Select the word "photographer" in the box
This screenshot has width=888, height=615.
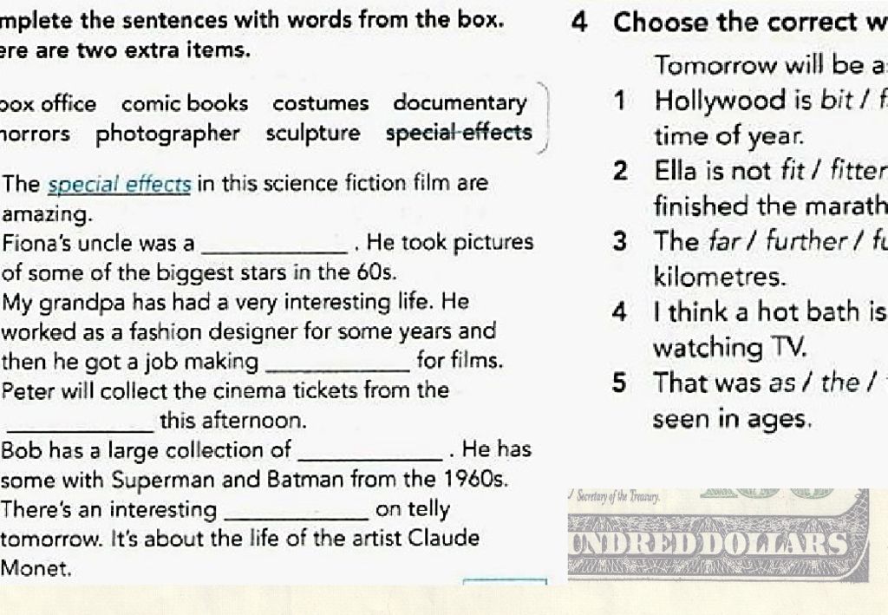(167, 134)
